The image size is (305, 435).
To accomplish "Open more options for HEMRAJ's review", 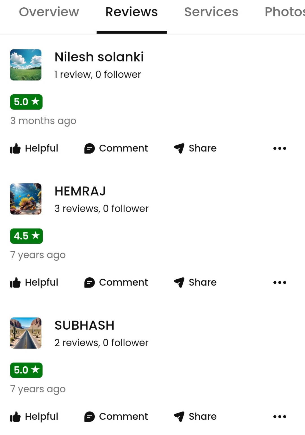I will pyautogui.click(x=280, y=282).
